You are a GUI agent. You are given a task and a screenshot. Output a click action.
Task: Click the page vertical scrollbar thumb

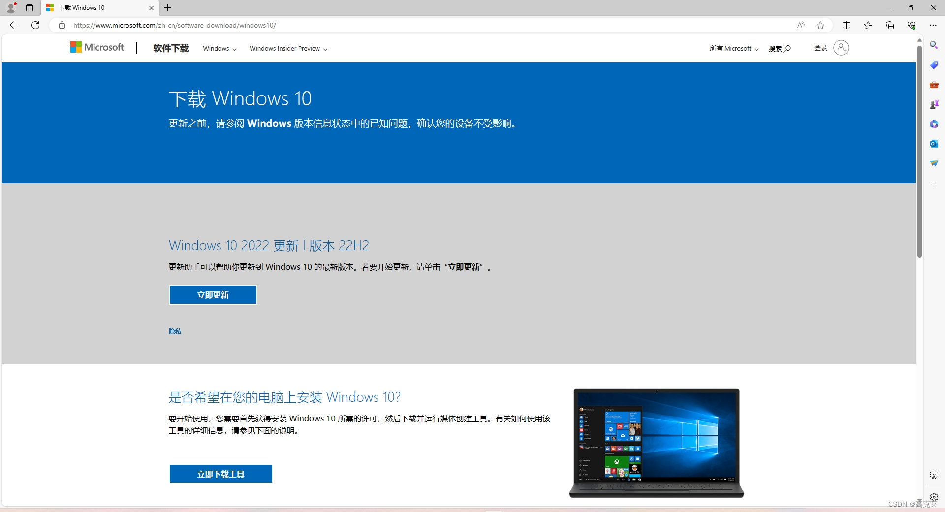pyautogui.click(x=919, y=152)
